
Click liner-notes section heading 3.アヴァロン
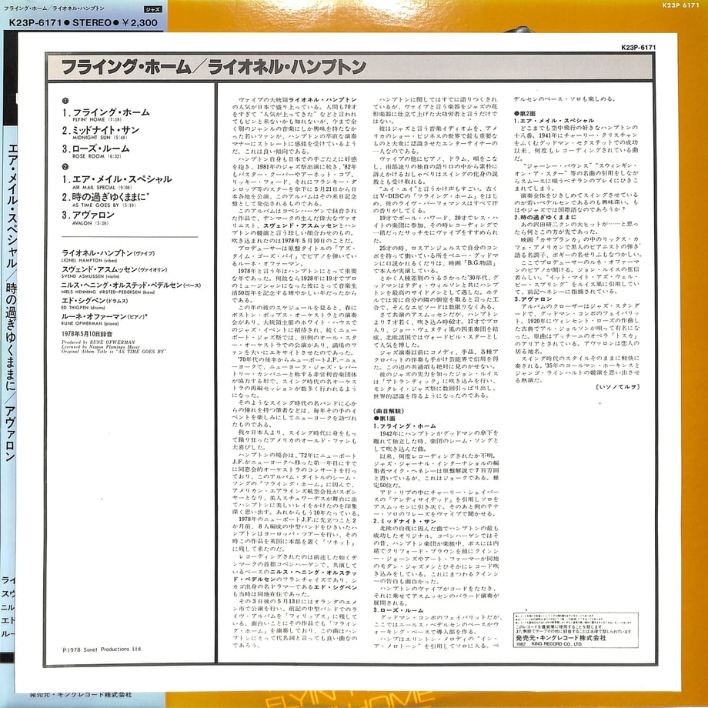click(x=533, y=299)
